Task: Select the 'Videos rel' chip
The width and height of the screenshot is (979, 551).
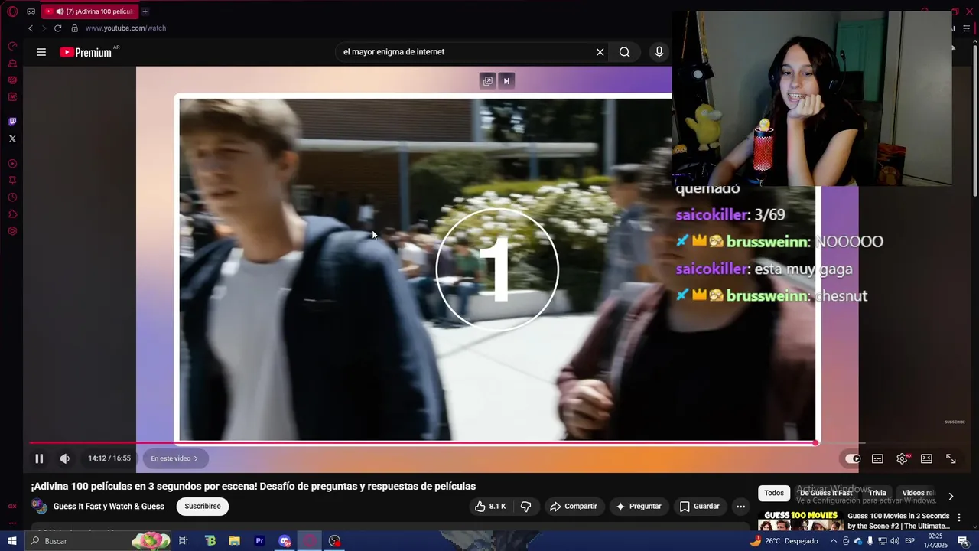Action: pyautogui.click(x=918, y=494)
